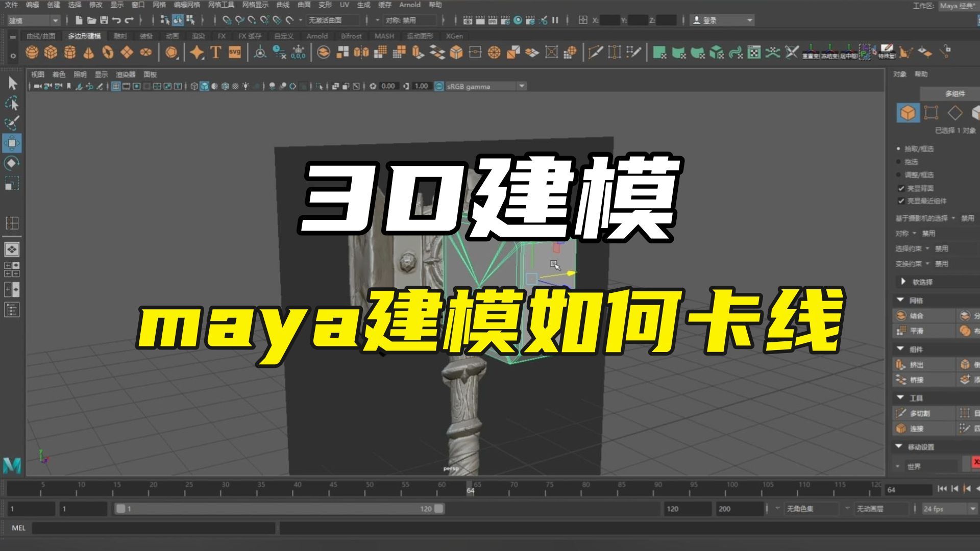The height and width of the screenshot is (551, 980).
Task: Click the SVG creation icon on the shelf
Action: (234, 52)
